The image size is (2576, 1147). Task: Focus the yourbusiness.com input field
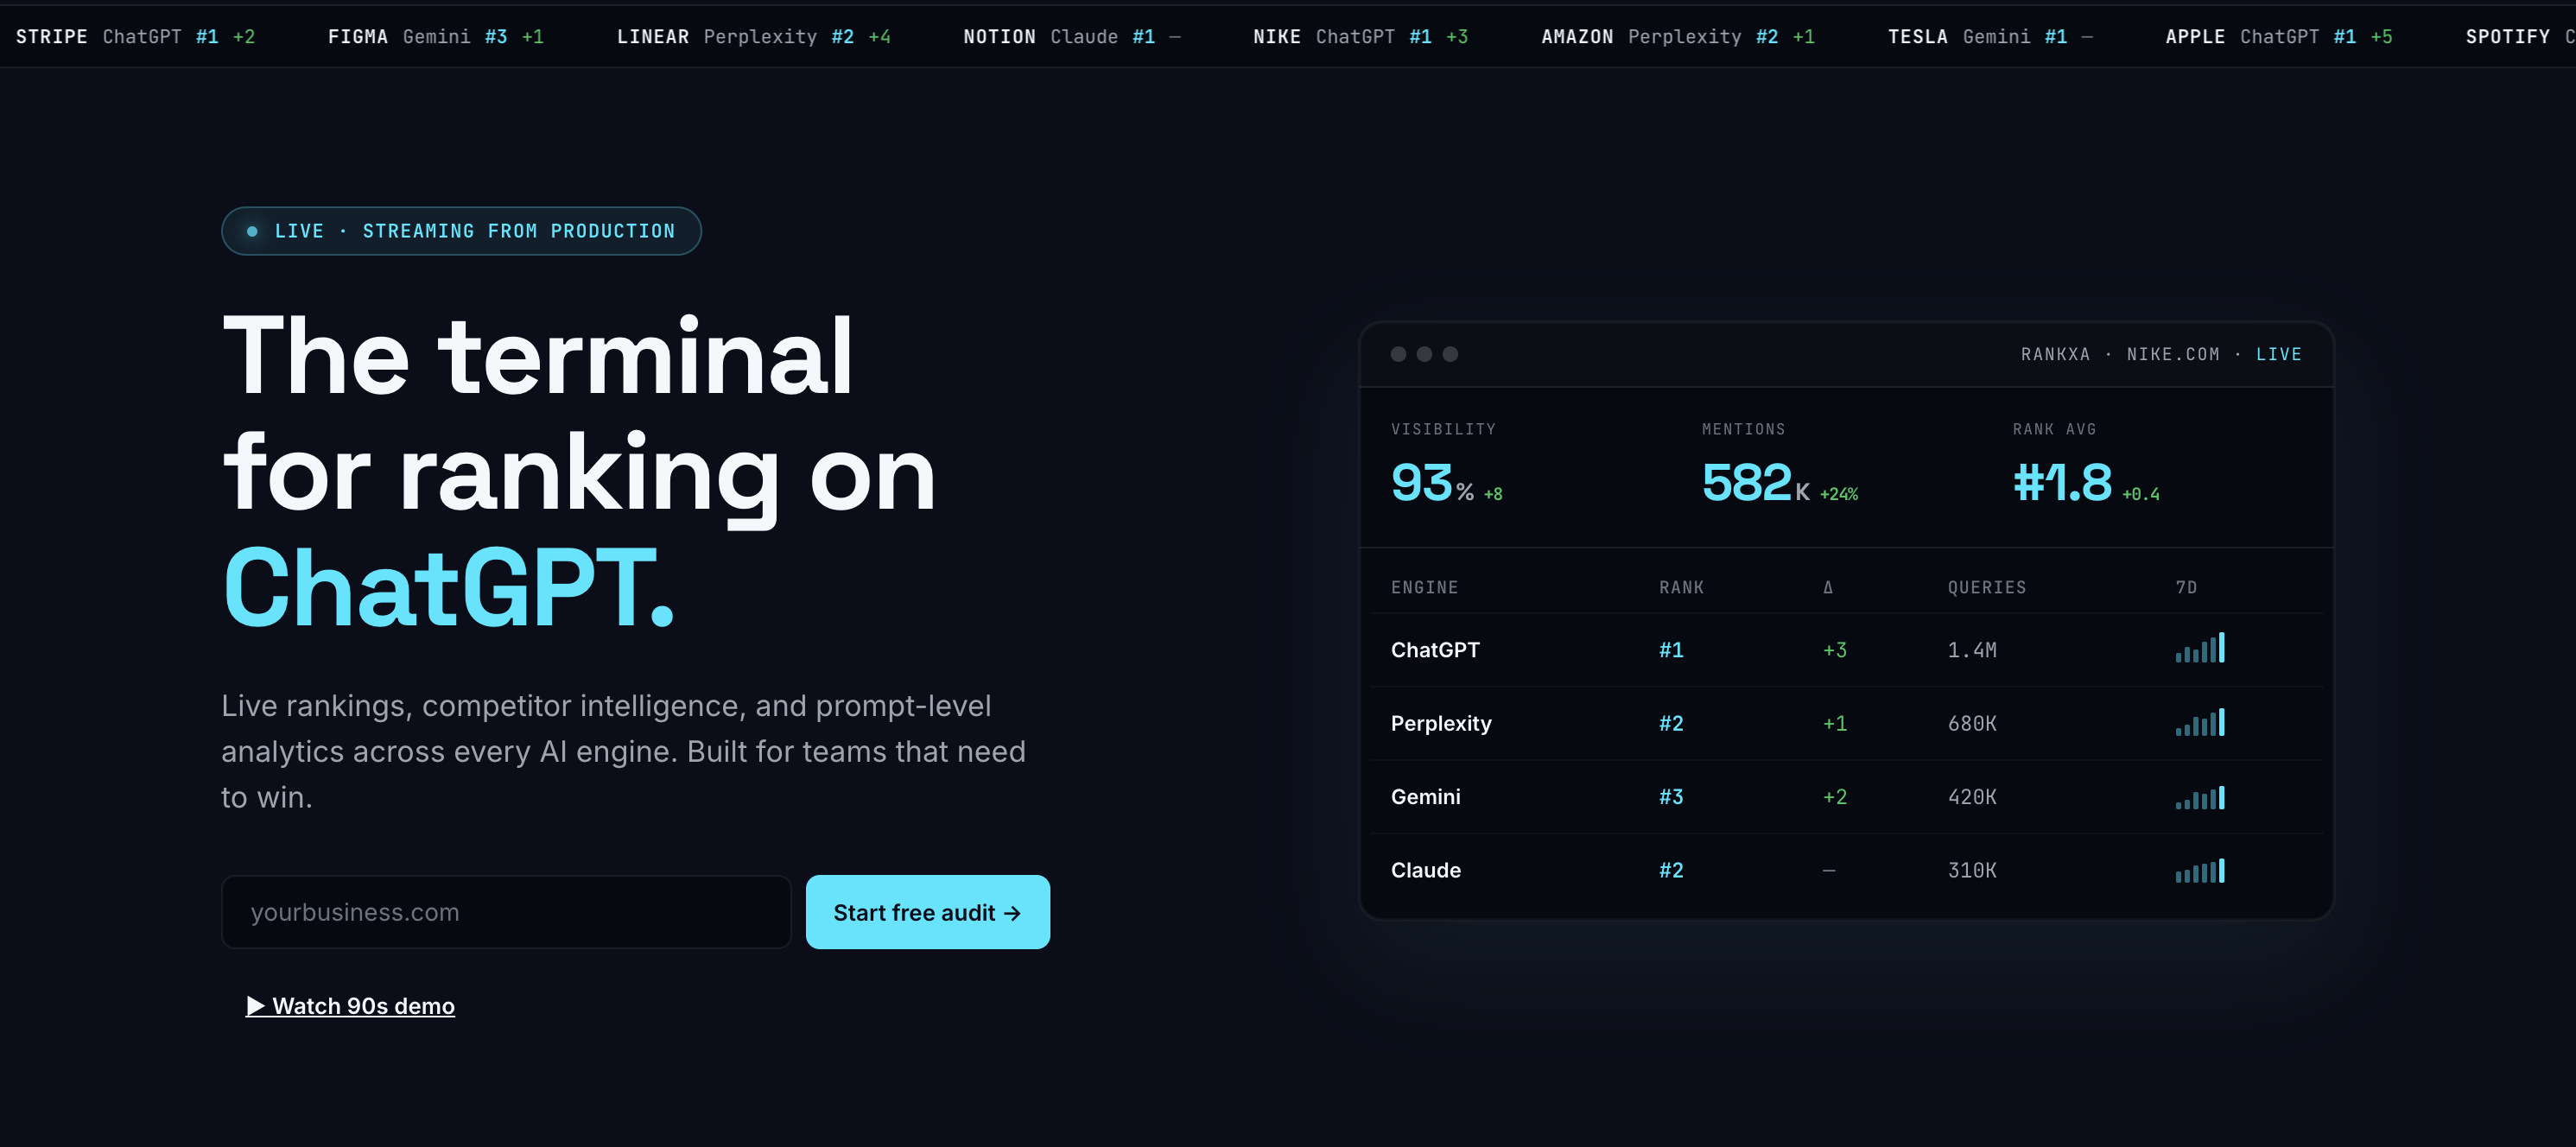click(x=506, y=912)
